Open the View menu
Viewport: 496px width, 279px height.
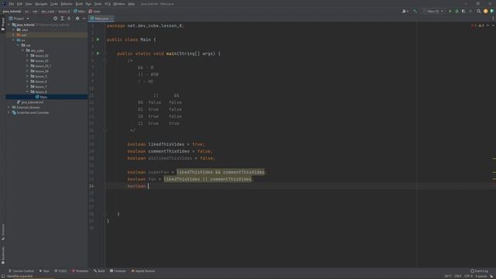(29, 4)
